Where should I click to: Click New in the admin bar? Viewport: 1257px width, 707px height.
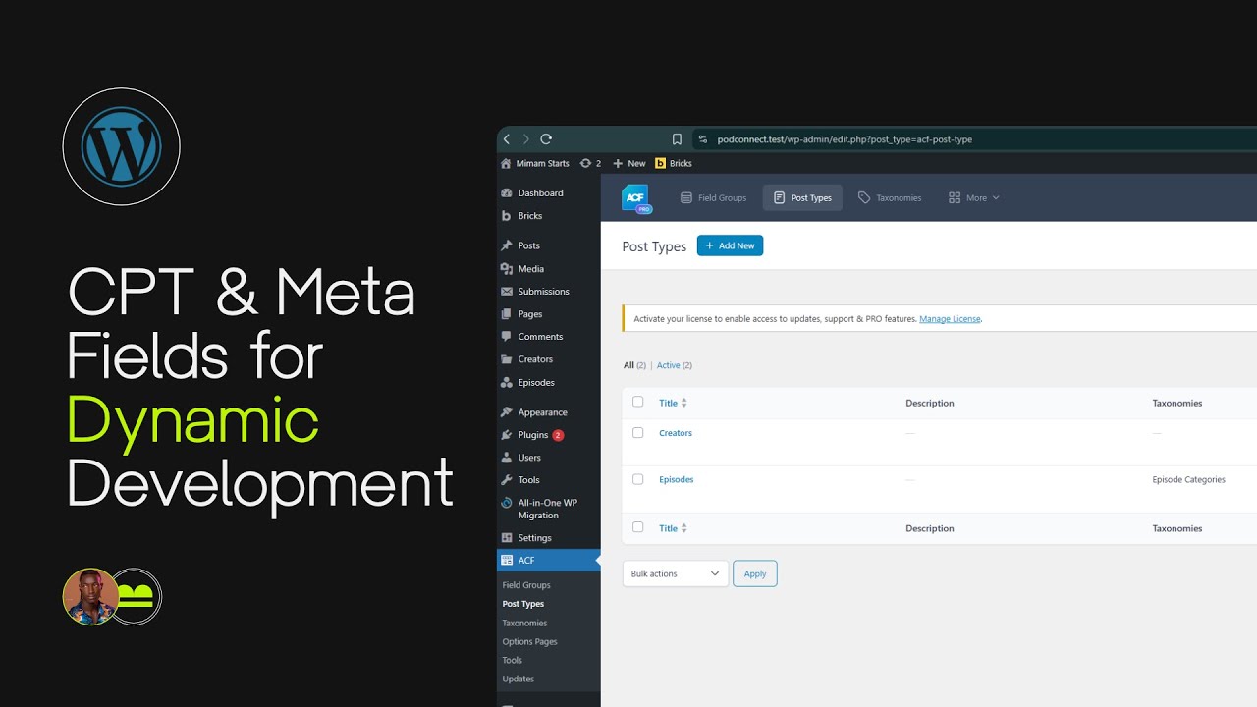click(x=629, y=163)
